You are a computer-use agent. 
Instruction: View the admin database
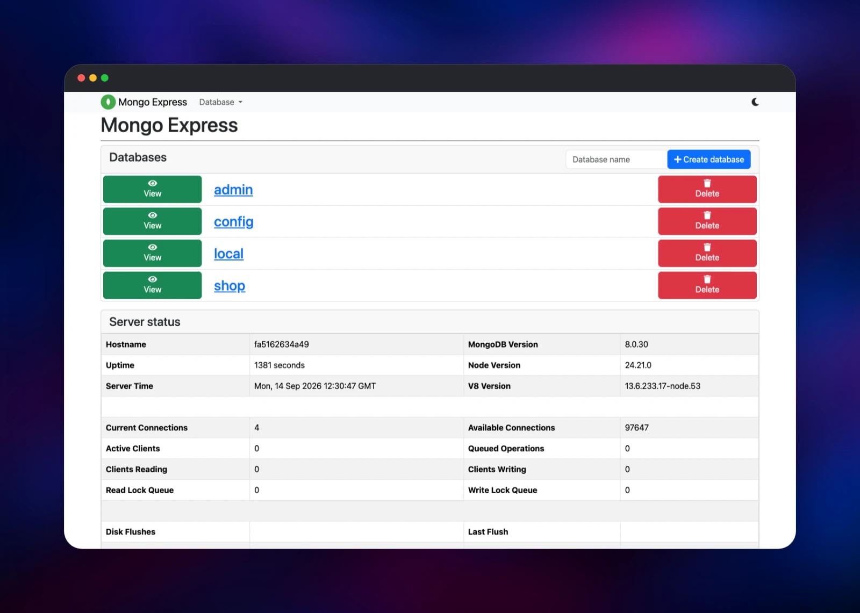click(x=153, y=189)
